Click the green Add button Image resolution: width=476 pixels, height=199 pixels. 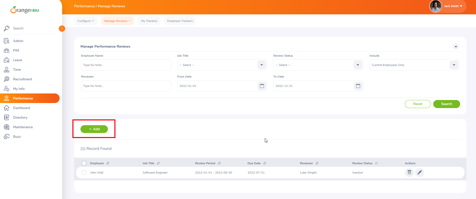pos(94,129)
